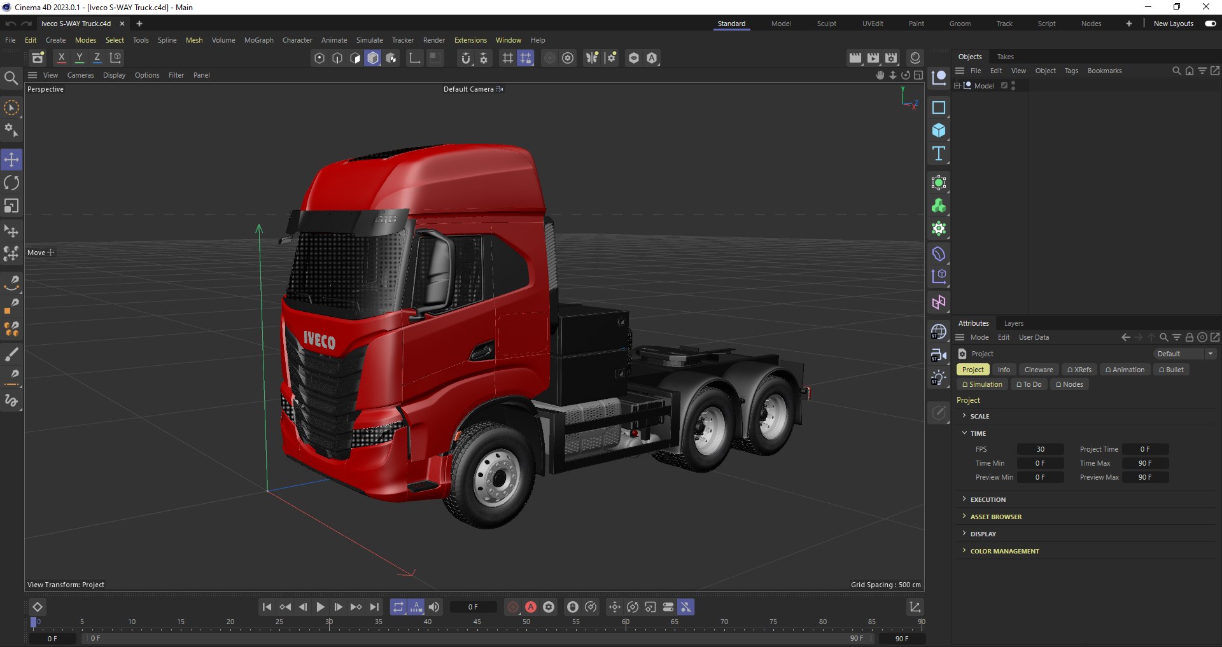Switch to the Sculpt layout tab
Screen dimensions: 1222x647
click(827, 24)
